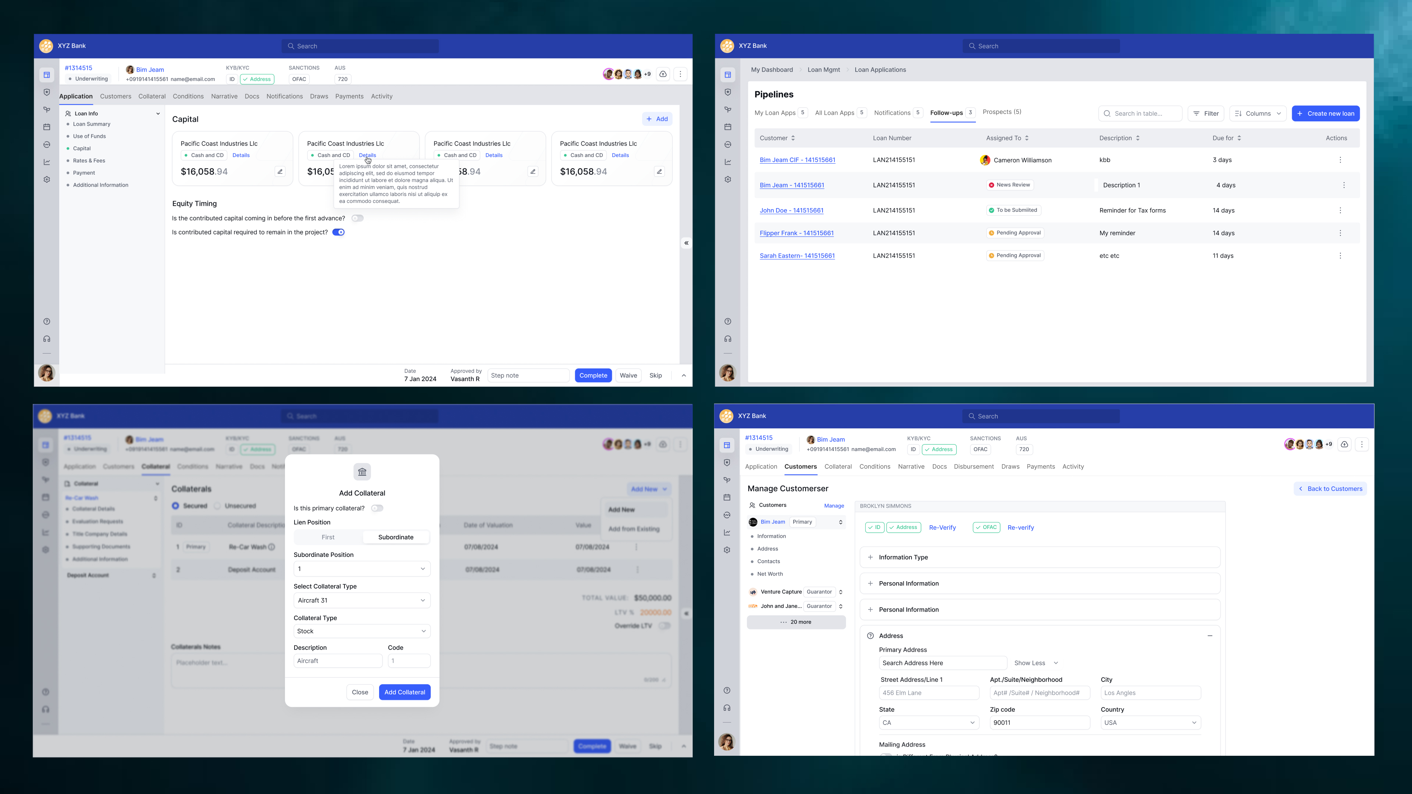Viewport: 1412px width, 794px height.
Task: Disable the capital required to remain toggle
Action: tap(339, 232)
